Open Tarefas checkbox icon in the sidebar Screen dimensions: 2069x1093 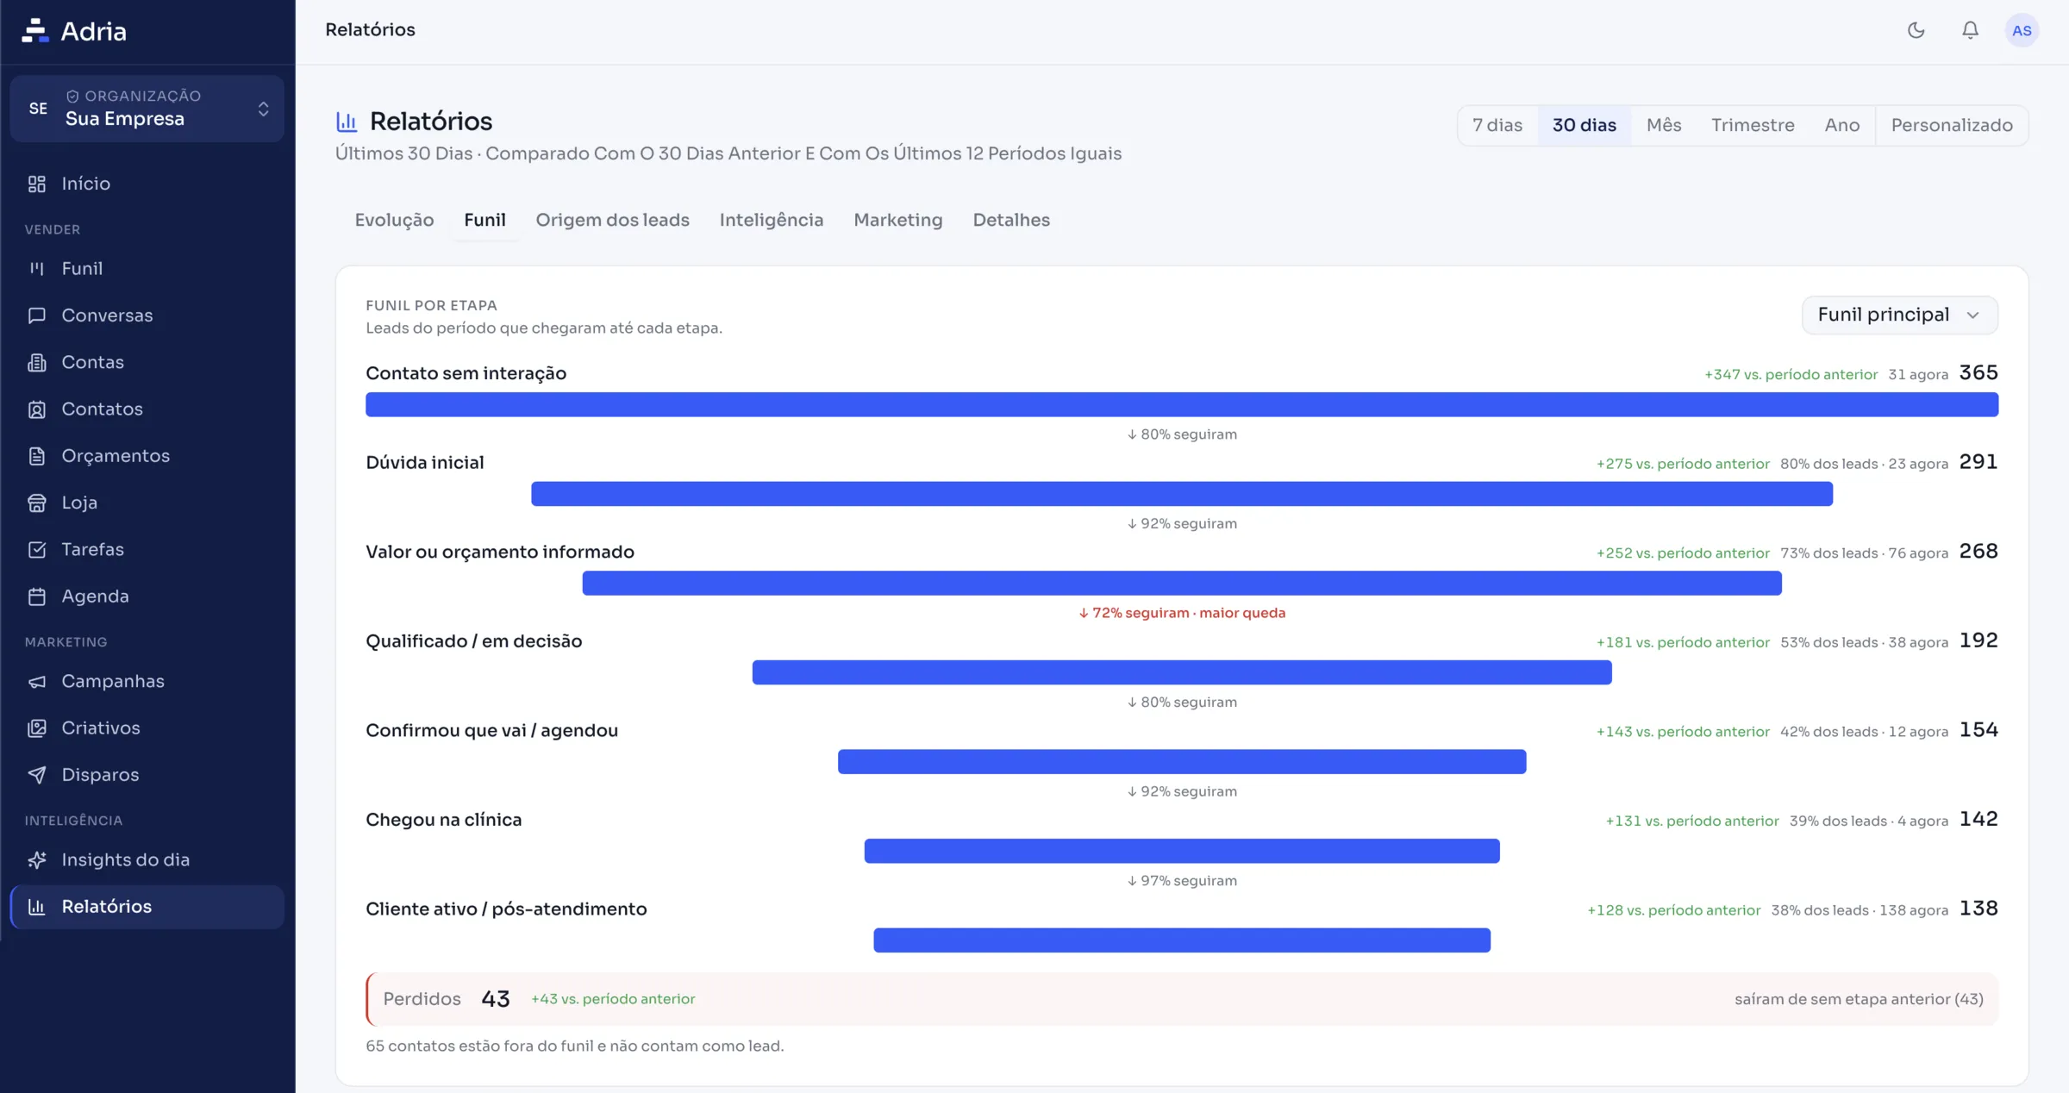(x=36, y=549)
